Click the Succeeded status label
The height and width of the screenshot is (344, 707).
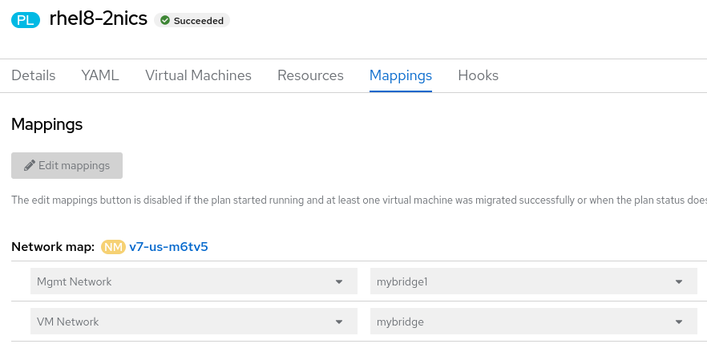click(199, 21)
